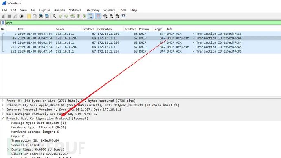281x158 pixels.
Task: Sort by the Length column header
Action: [x=159, y=29]
